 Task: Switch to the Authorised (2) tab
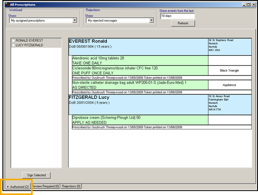(x=18, y=186)
